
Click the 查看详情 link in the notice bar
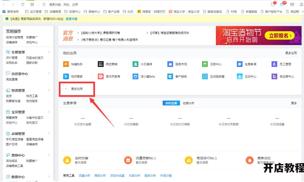[71, 19]
